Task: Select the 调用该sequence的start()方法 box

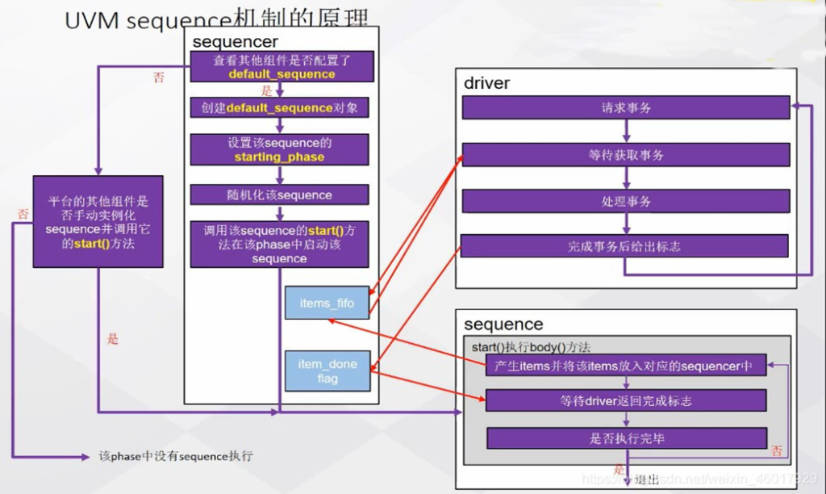Action: (x=279, y=244)
